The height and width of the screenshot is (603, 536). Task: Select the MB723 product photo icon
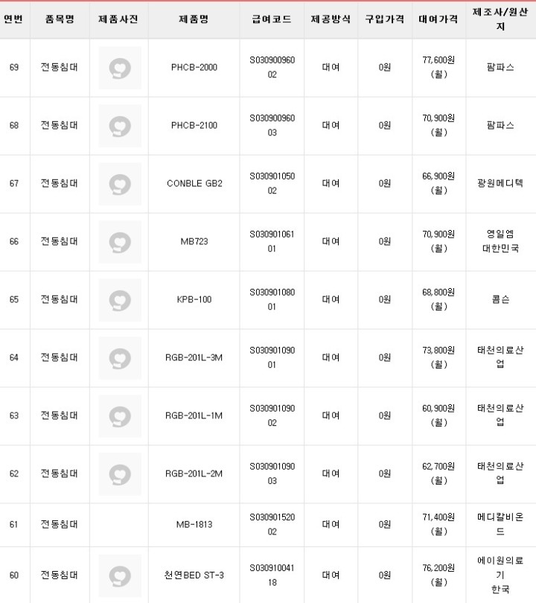119,242
